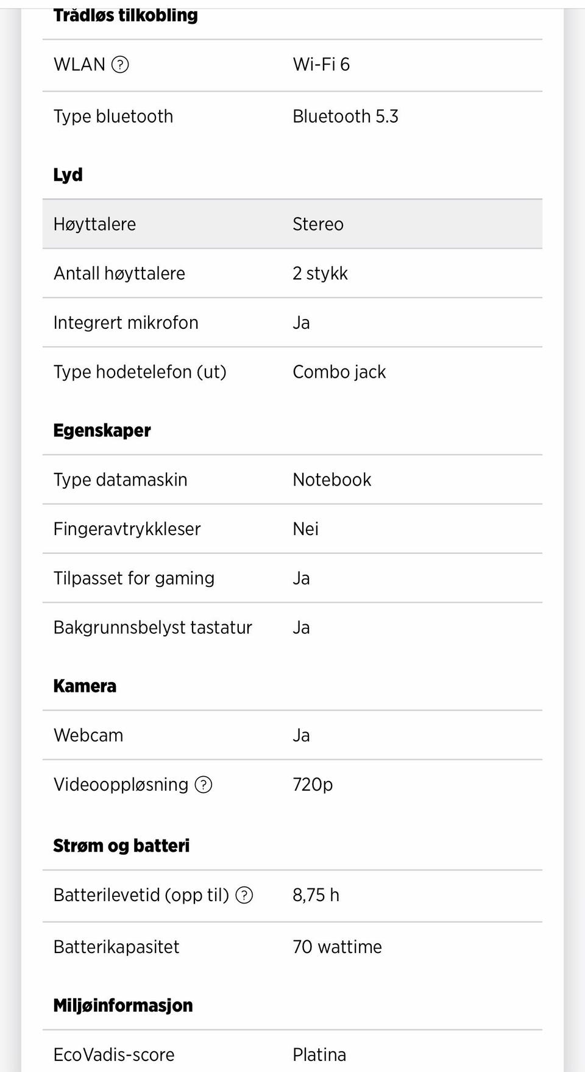Click the Fingeravtrykkleser row label
The image size is (585, 1072).
[x=127, y=529]
